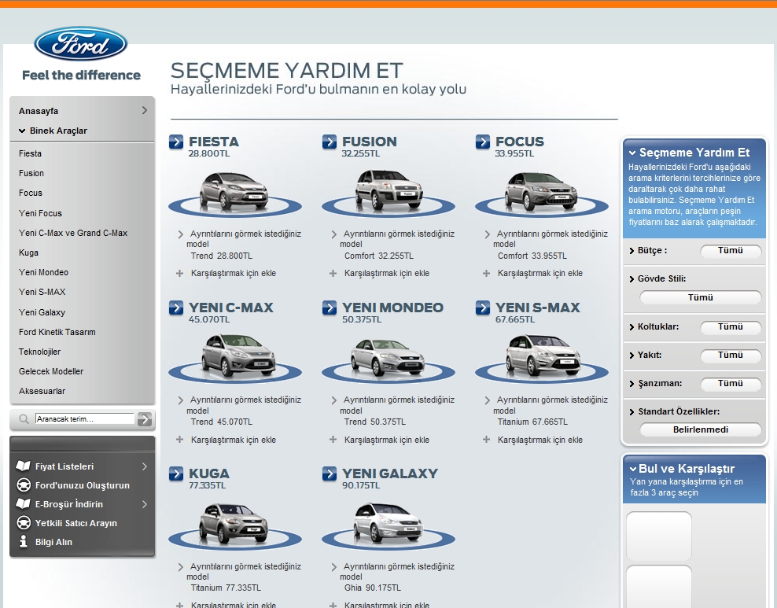Image resolution: width=777 pixels, height=608 pixels.
Task: Click the brochure icon beside Fiyat Listeleri
Action: pyautogui.click(x=24, y=466)
